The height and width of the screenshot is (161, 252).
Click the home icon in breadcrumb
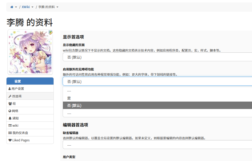12,7
